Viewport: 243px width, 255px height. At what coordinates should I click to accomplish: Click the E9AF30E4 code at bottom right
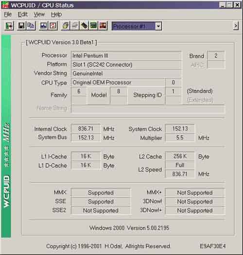coord(212,246)
